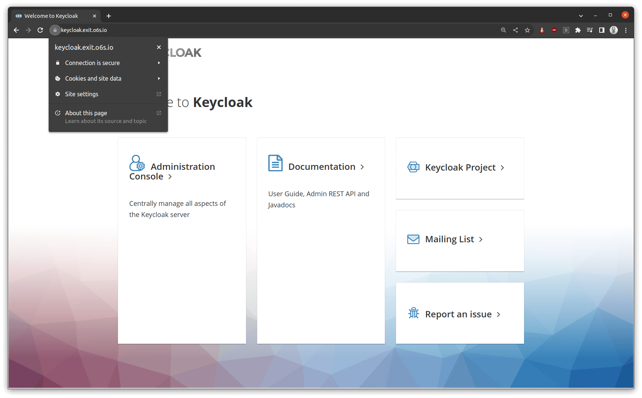
Task: Click the chevron next to Mailing List
Action: [481, 240]
